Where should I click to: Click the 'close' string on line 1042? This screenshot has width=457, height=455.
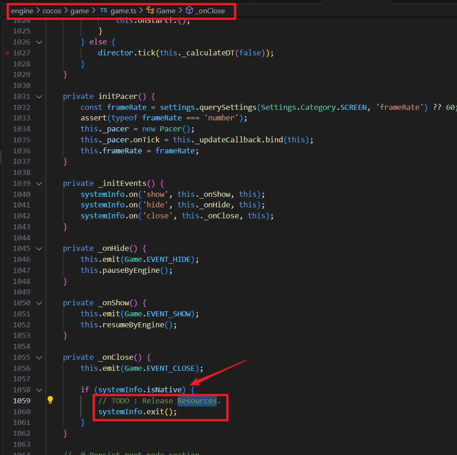tap(158, 216)
